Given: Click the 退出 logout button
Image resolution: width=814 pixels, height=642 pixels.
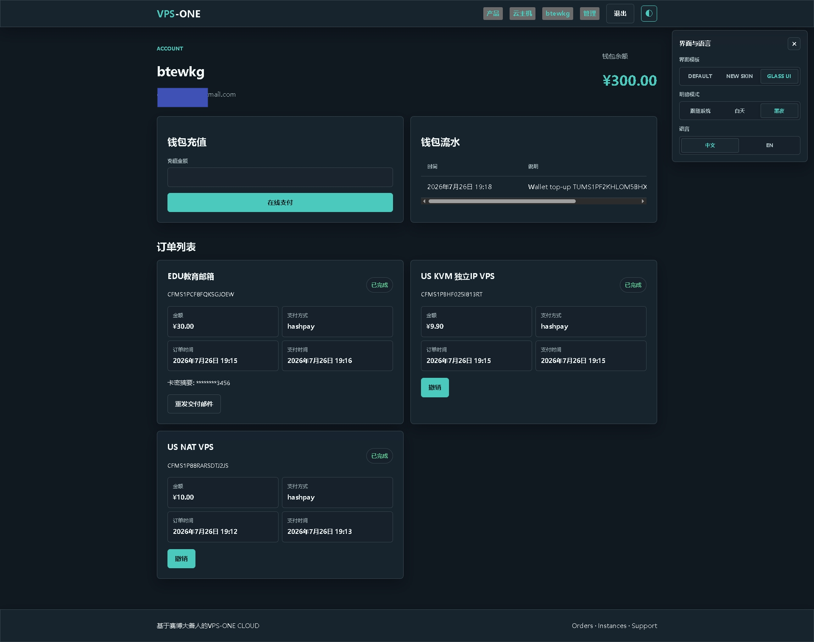Looking at the screenshot, I should point(620,14).
